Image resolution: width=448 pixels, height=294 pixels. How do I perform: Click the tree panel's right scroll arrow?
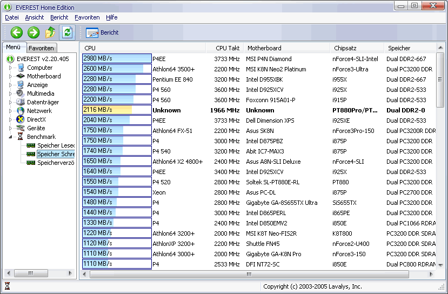tap(70, 273)
